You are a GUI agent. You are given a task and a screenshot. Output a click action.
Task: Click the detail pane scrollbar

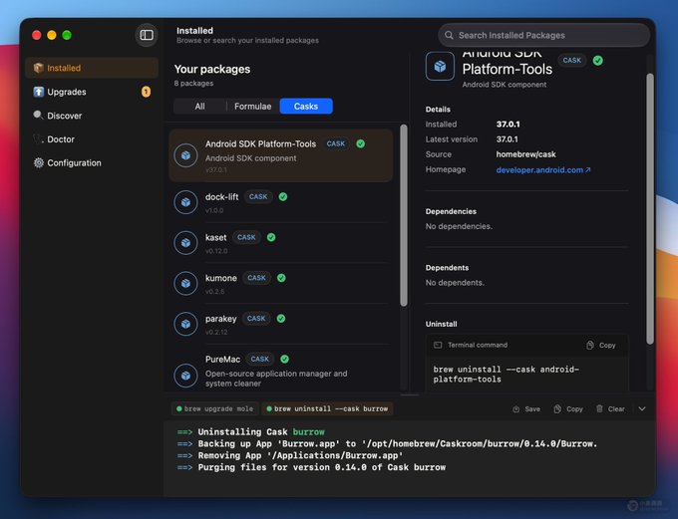tap(650, 209)
